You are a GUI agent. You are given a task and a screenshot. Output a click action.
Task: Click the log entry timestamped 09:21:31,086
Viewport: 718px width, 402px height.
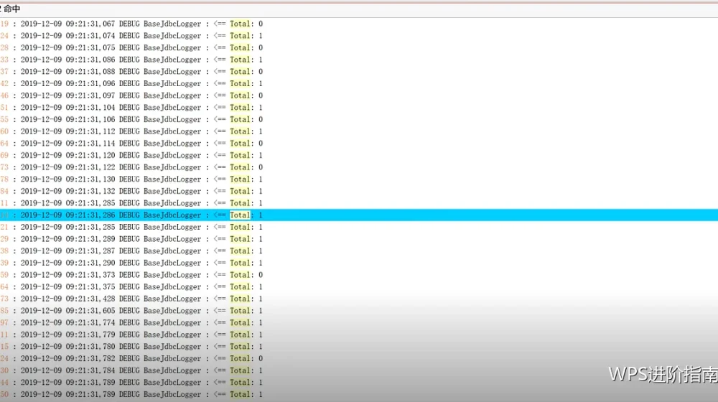pos(359,60)
